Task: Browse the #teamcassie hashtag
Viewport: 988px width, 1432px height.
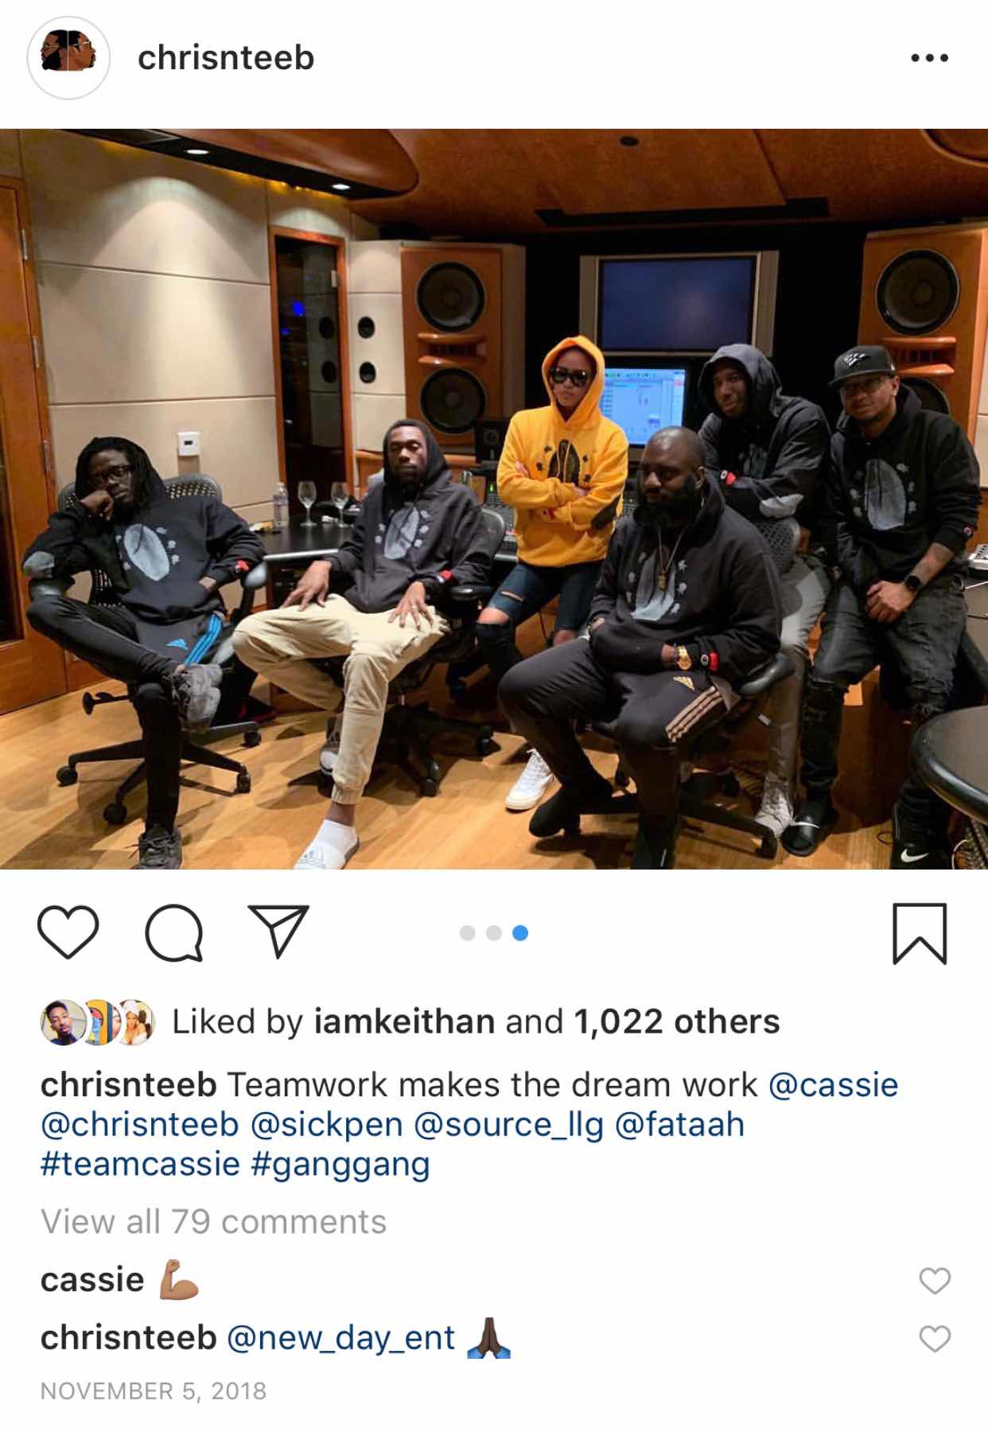Action: (x=140, y=1164)
